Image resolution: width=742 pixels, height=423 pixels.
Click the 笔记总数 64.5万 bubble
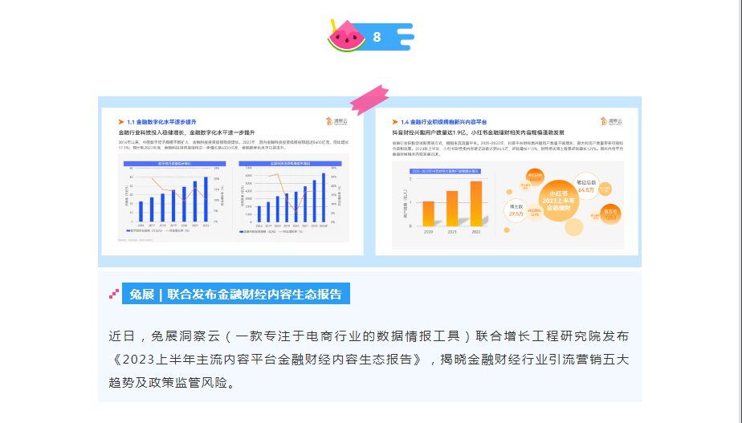pos(586,186)
